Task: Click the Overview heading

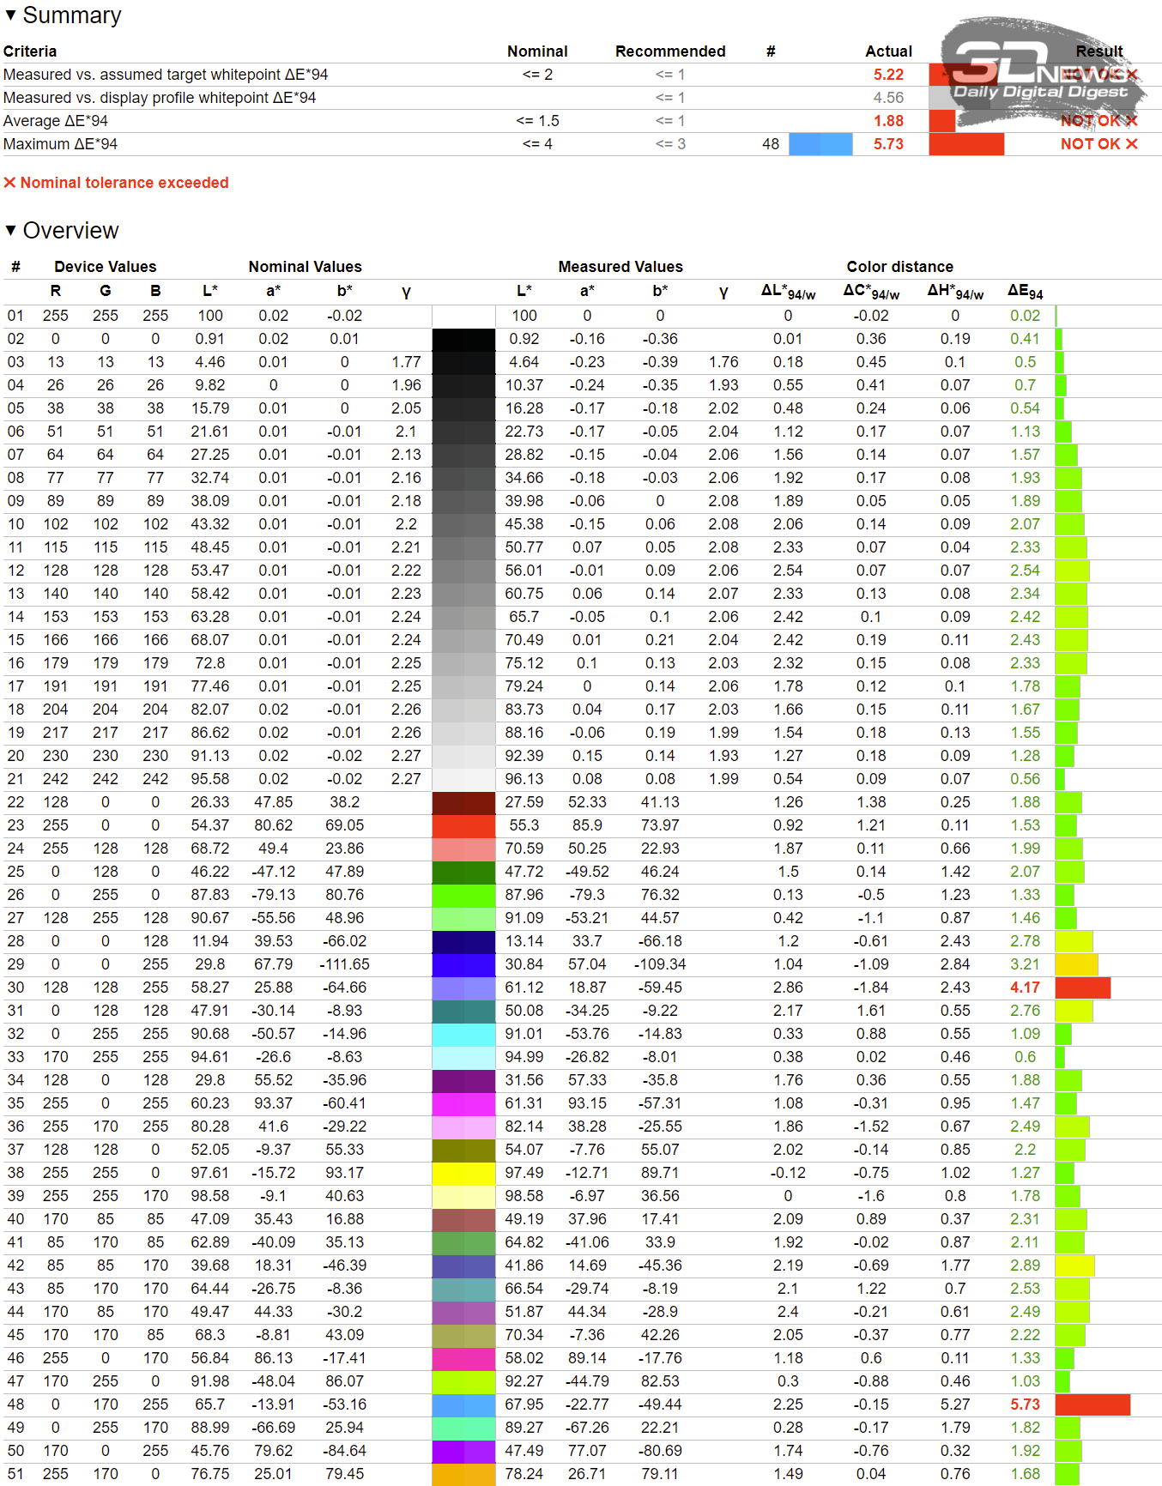Action: [x=71, y=230]
